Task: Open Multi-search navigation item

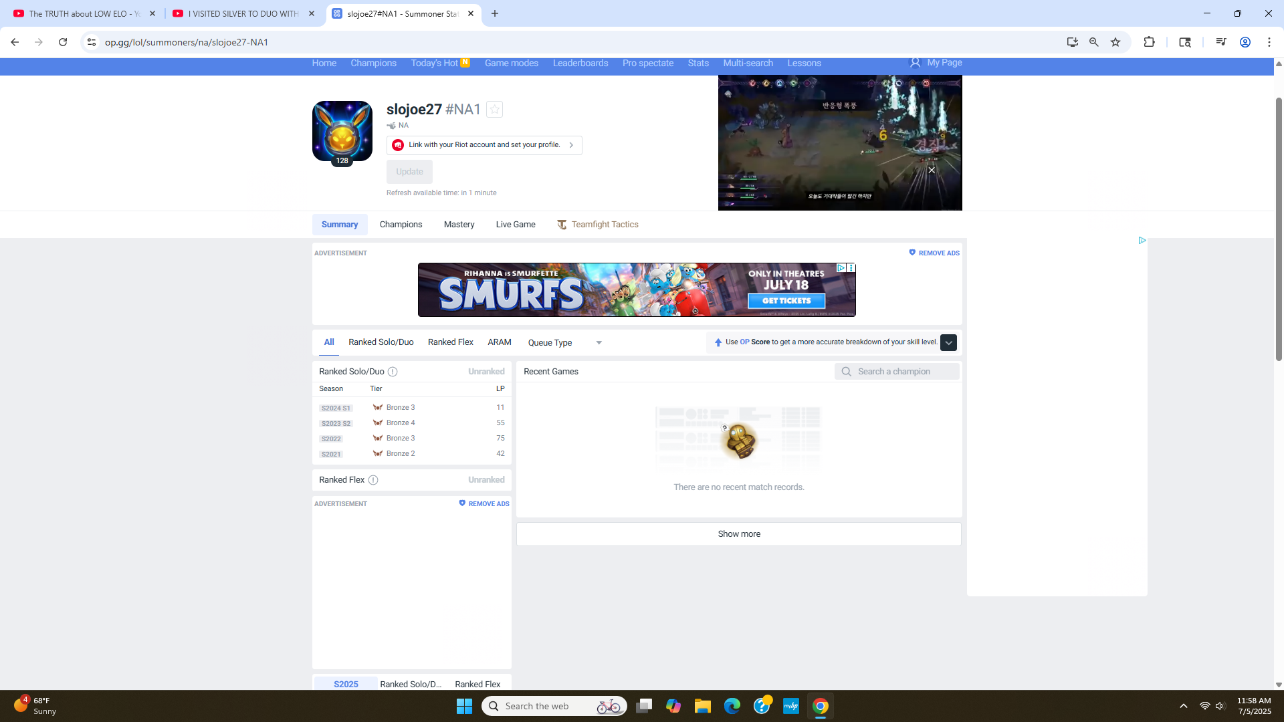Action: click(x=748, y=63)
